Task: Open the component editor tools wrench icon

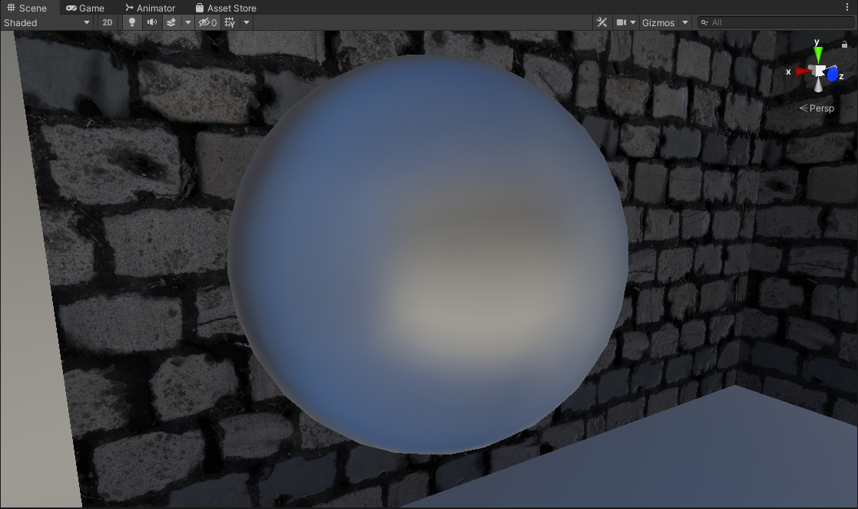Action: (x=601, y=22)
